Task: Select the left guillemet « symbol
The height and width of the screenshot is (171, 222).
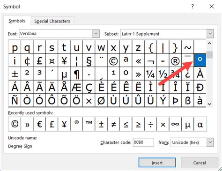Action: tap(138, 60)
